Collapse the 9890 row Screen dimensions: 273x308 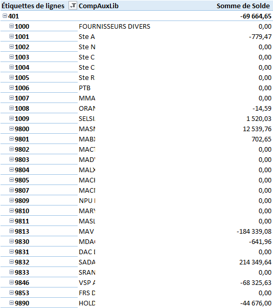click(12, 302)
